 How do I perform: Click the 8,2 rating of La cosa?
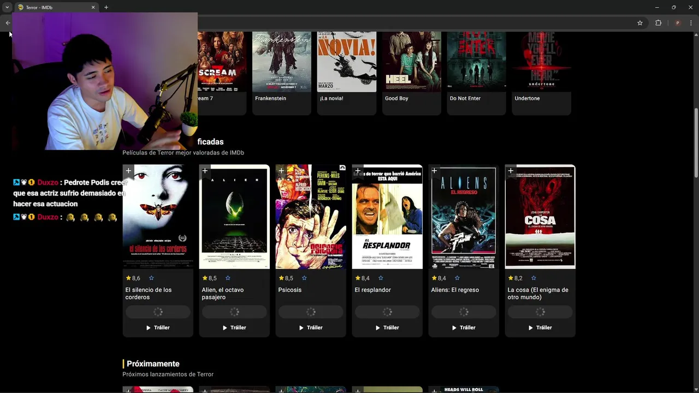515,278
